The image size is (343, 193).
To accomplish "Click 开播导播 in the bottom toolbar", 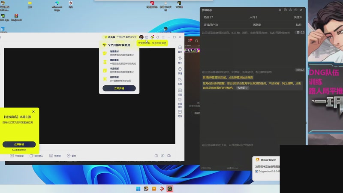I will (x=17, y=156).
